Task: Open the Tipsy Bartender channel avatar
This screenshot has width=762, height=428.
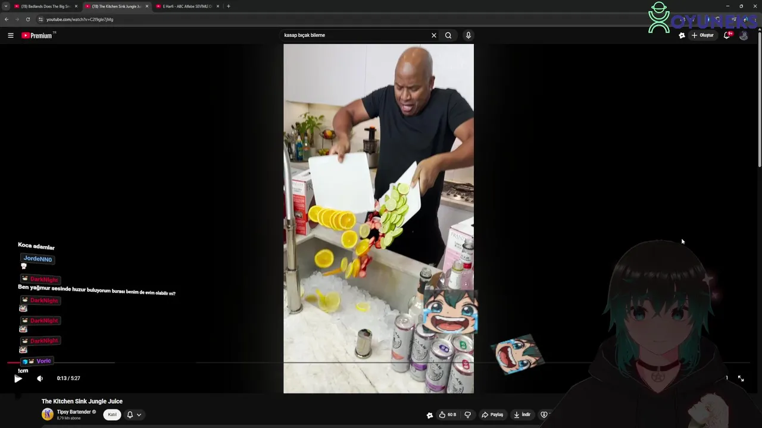Action: [x=48, y=414]
